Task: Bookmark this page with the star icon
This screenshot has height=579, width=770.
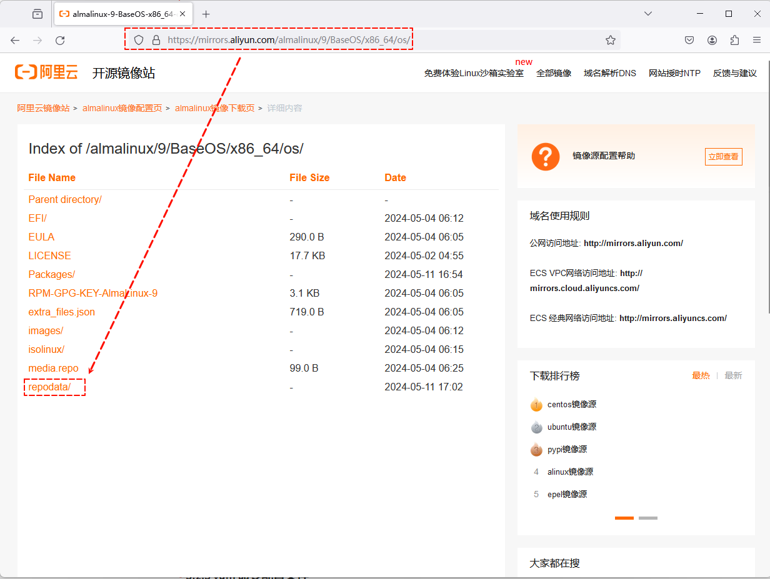Action: coord(611,40)
